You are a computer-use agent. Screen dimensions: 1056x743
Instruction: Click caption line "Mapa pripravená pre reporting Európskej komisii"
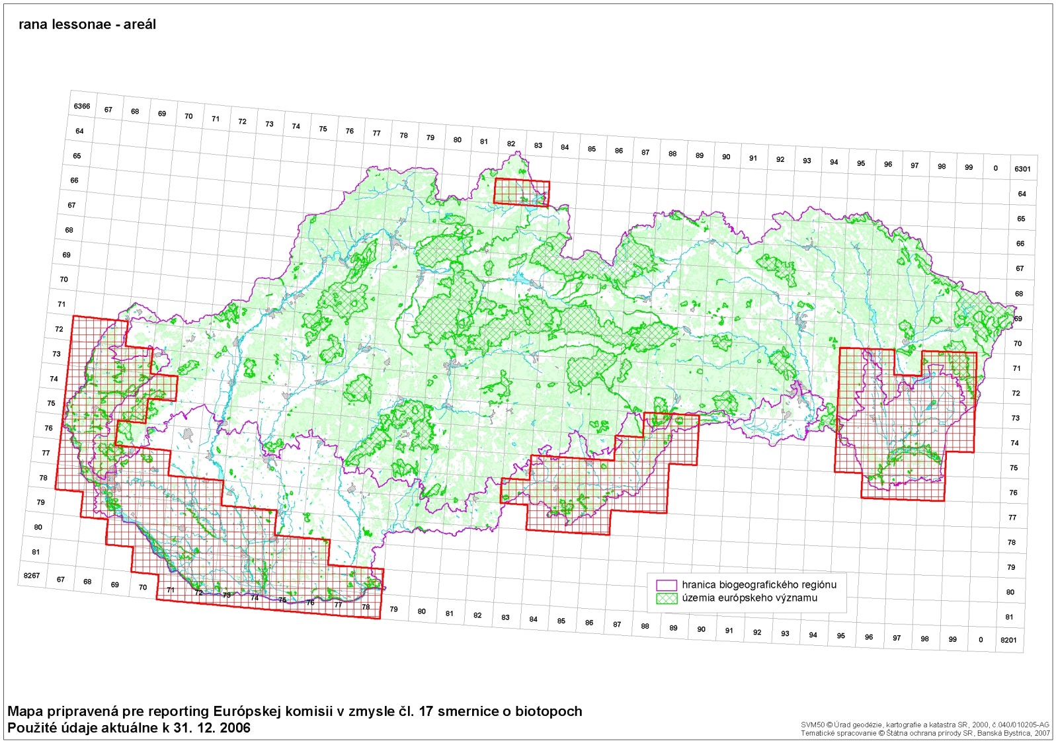295,712
